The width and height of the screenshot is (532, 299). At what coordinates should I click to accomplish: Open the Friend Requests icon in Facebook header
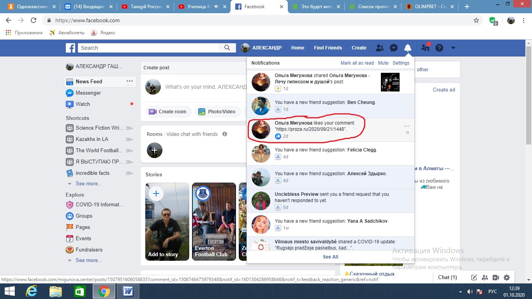pyautogui.click(x=379, y=48)
